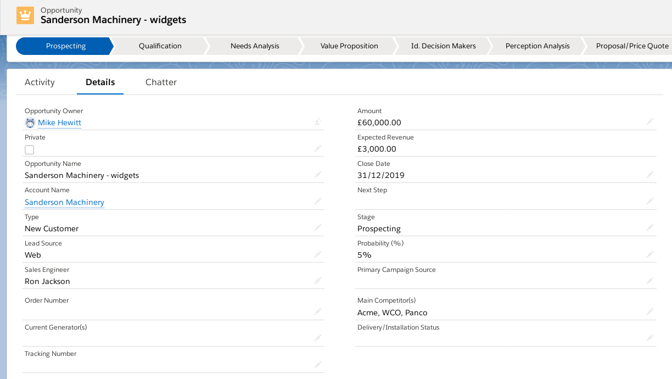
Task: Click the pencil icon to edit Amount
Action: click(650, 121)
